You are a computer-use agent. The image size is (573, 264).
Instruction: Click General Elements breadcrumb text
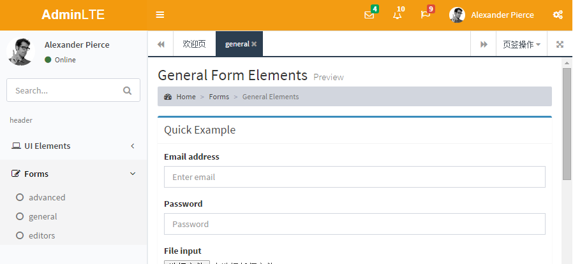click(271, 97)
